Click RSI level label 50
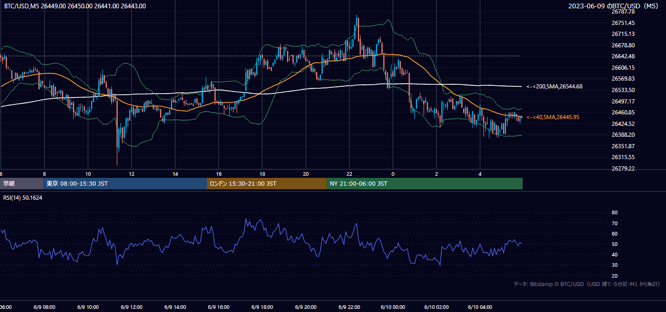The image size is (666, 312). (614, 244)
